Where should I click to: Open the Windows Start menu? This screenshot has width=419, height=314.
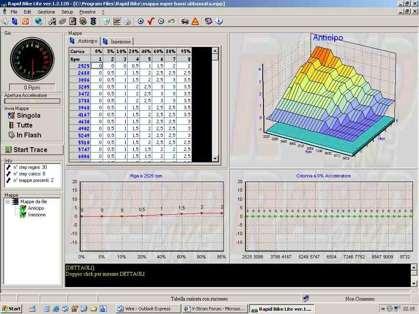click(11, 309)
